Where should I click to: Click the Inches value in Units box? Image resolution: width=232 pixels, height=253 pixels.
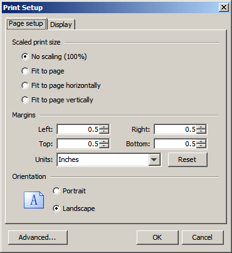coord(68,159)
